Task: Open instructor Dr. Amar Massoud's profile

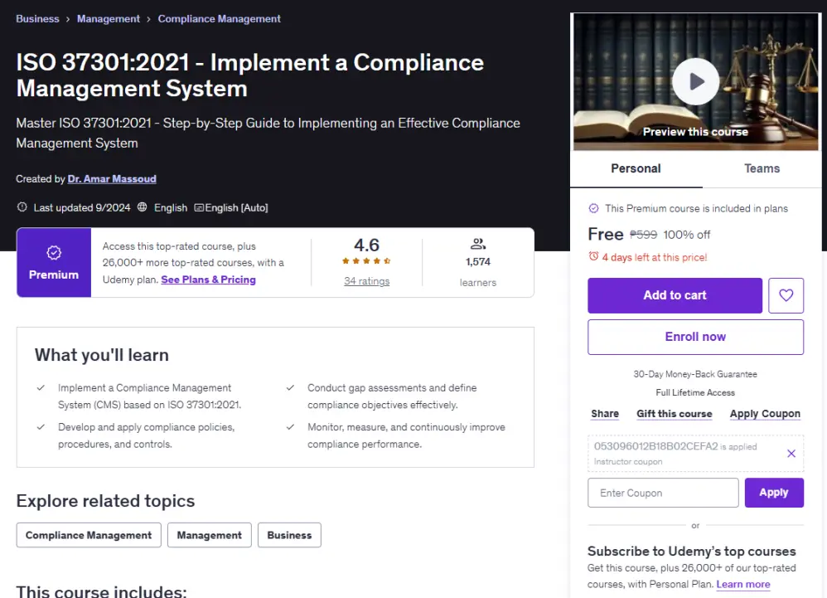Action: pos(112,179)
